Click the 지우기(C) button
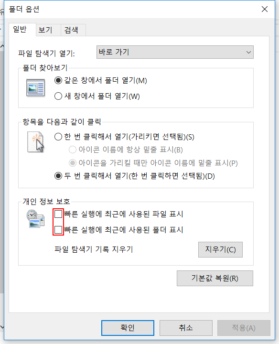 click(220, 249)
